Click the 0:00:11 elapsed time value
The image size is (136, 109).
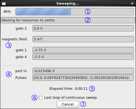click(x=81, y=89)
